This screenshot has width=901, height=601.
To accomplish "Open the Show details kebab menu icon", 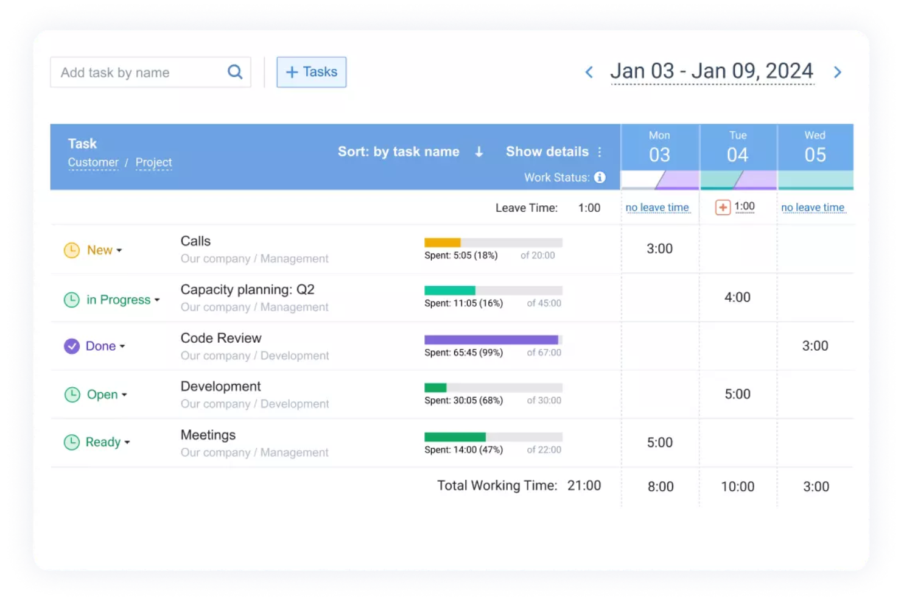I will click(x=600, y=152).
